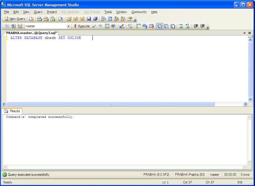Viewport: 255px width, 186px height.
Task: Open the Edit menu
Action: (x=16, y=12)
